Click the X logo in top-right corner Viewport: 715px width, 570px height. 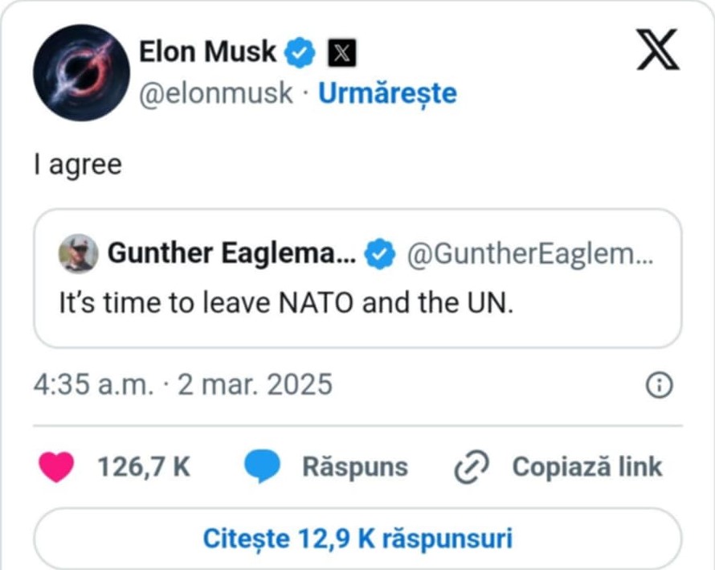click(658, 51)
